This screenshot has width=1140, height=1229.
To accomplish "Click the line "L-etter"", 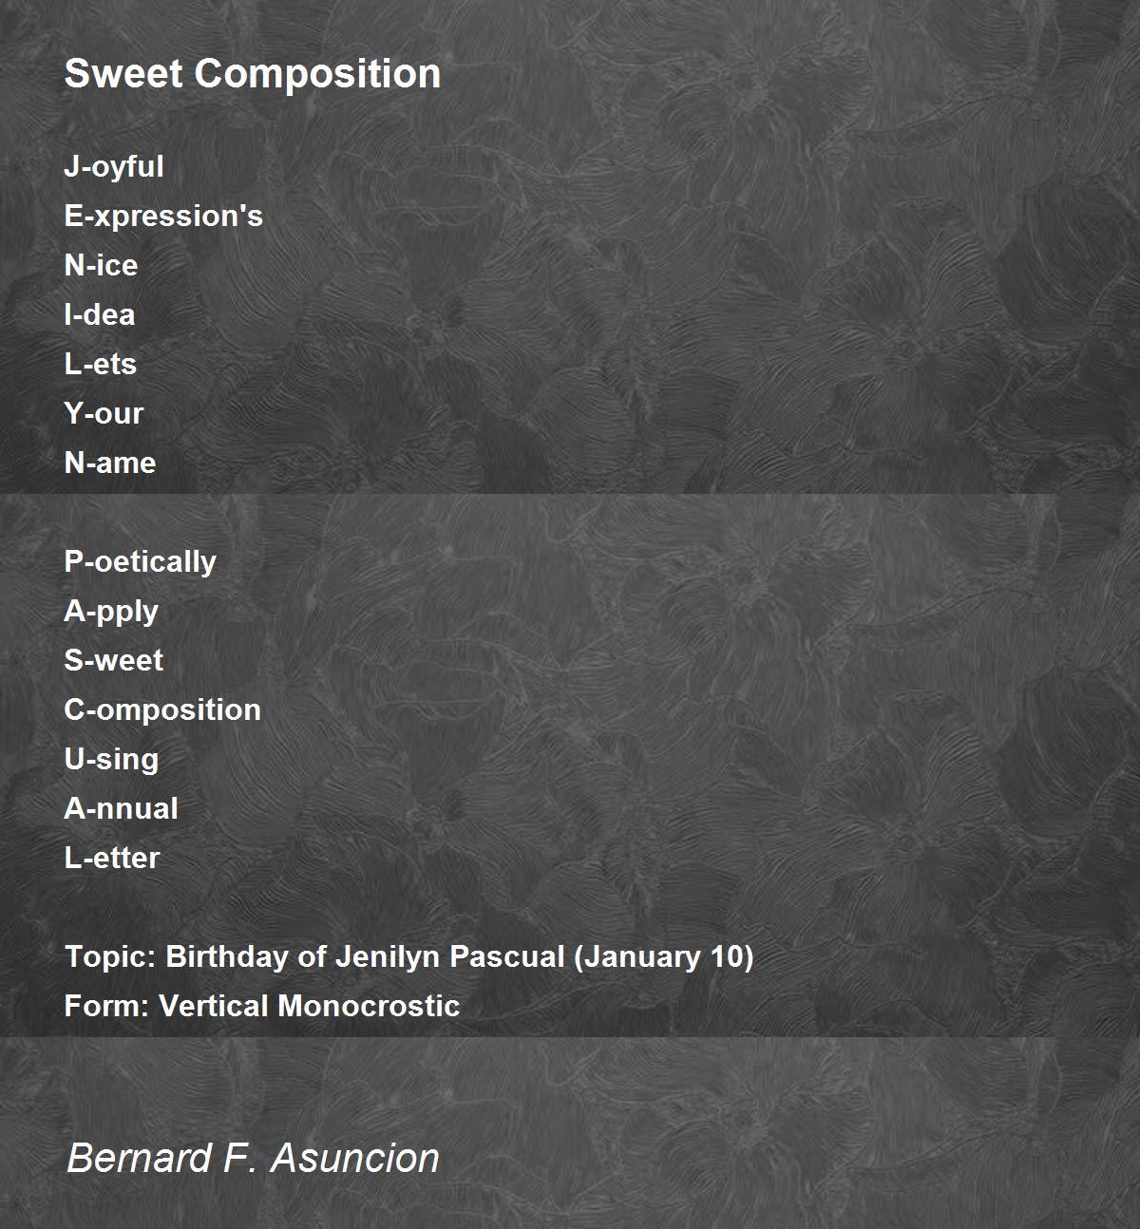I will pyautogui.click(x=112, y=858).
